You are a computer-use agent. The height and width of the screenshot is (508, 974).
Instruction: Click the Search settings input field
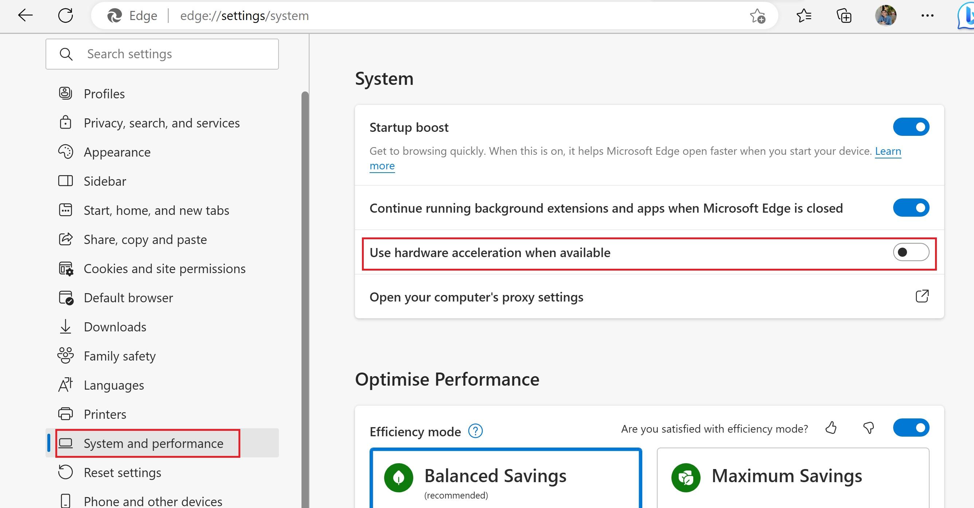click(162, 54)
